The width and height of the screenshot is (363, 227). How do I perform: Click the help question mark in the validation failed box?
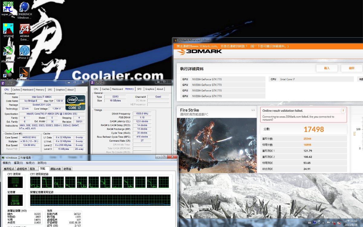343,111
